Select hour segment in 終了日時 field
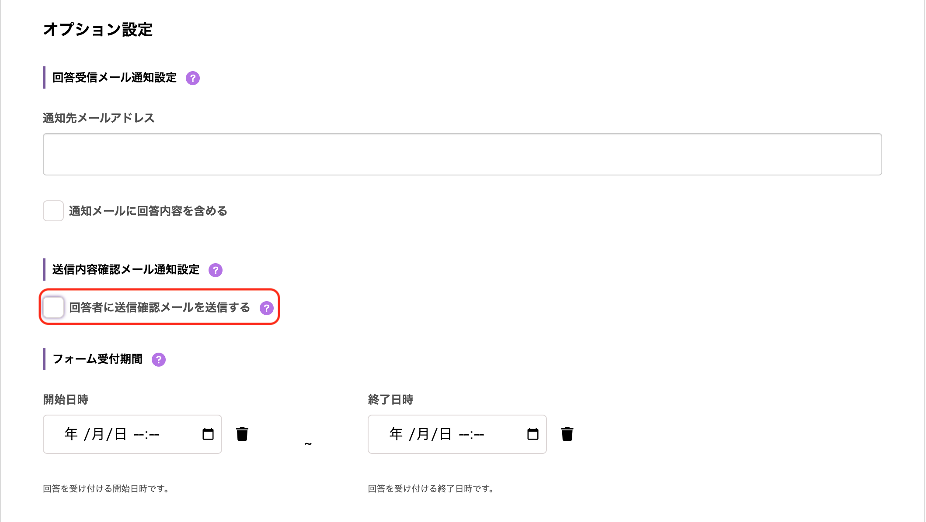 [x=464, y=434]
